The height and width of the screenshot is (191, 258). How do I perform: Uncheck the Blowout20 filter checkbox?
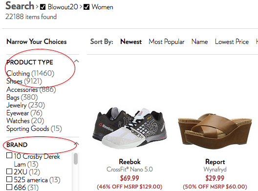[x=43, y=7]
